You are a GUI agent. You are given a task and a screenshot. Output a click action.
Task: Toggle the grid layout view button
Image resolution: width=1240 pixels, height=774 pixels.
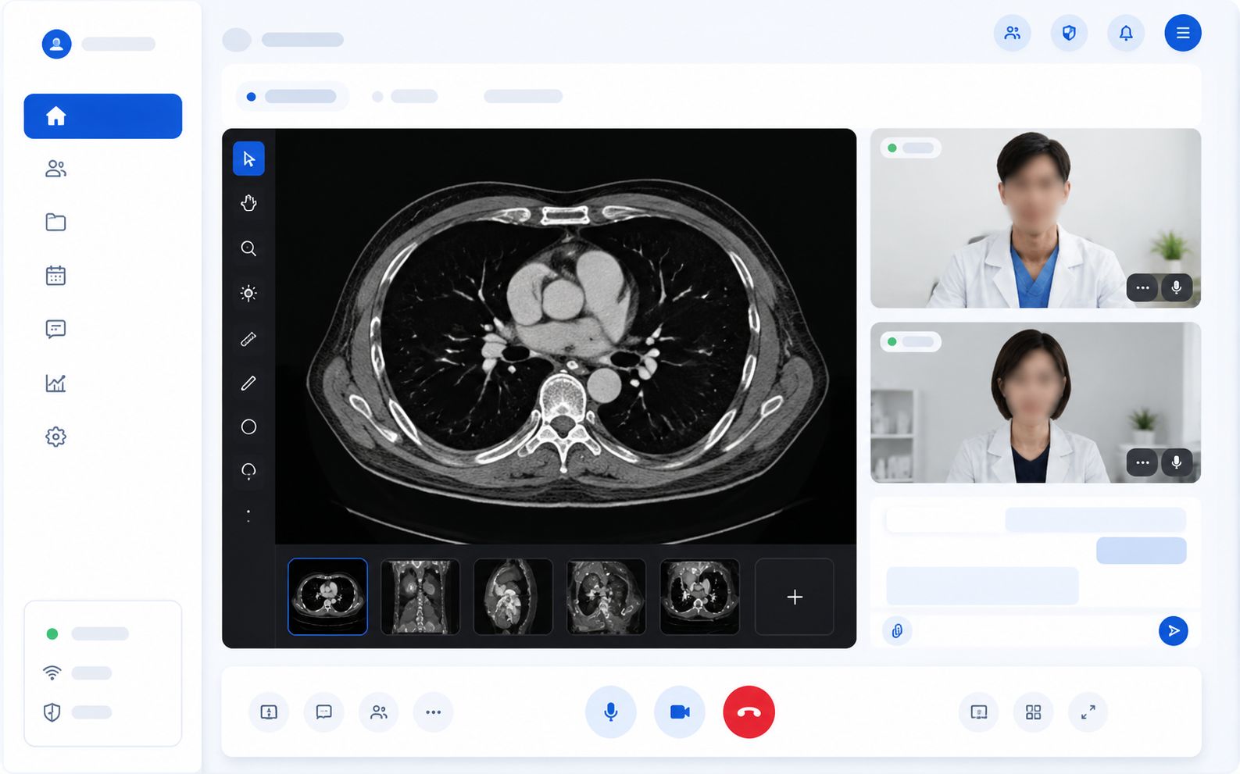pos(1033,712)
